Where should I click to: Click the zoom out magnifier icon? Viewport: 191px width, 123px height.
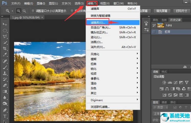(24, 11)
